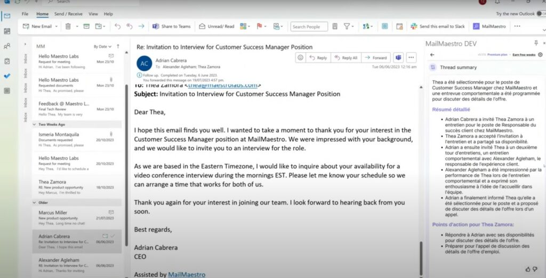The height and width of the screenshot is (278, 546).
Task: Collapse the Two Weeks Ago group
Action: [x=35, y=125]
